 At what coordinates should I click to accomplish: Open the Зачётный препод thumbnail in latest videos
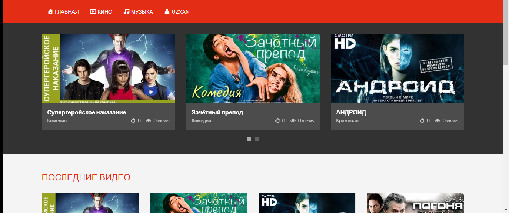point(199,203)
